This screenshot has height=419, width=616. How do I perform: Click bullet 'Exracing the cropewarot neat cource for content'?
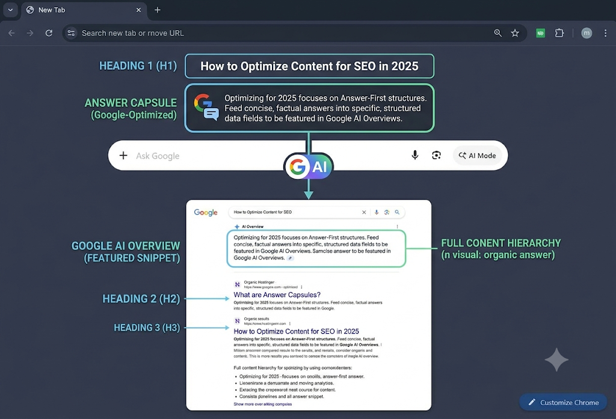tap(287, 390)
